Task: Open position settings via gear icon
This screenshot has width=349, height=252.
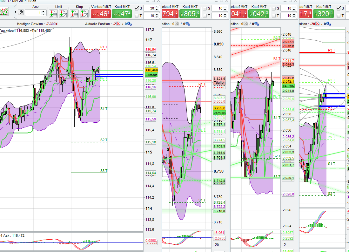Action: pyautogui.click(x=129, y=24)
